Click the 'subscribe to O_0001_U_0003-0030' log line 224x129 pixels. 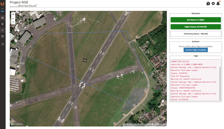187,65
